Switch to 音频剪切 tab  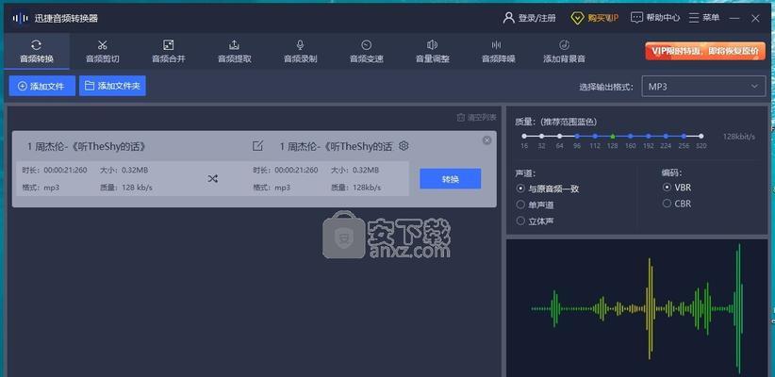103,52
